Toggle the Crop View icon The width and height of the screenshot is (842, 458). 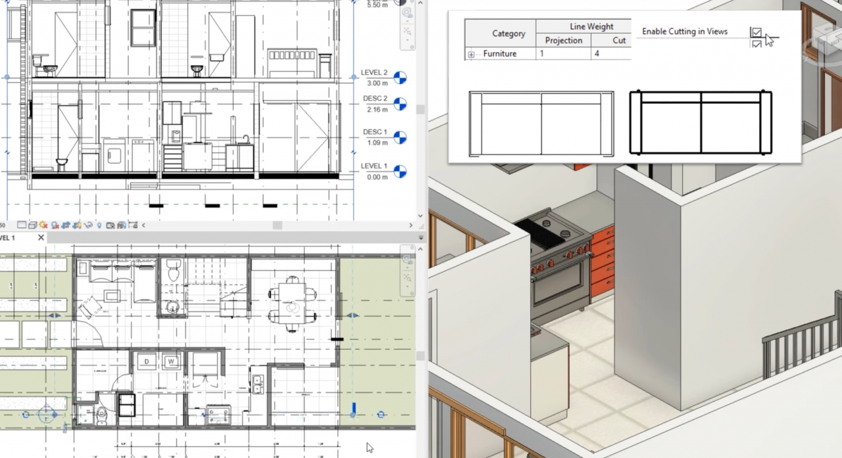point(66,225)
